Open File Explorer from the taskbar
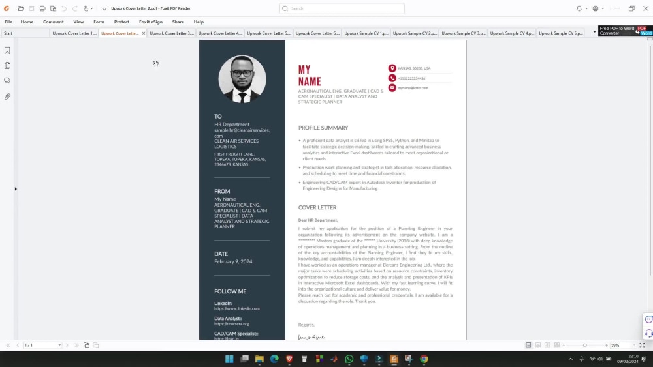 [259, 359]
